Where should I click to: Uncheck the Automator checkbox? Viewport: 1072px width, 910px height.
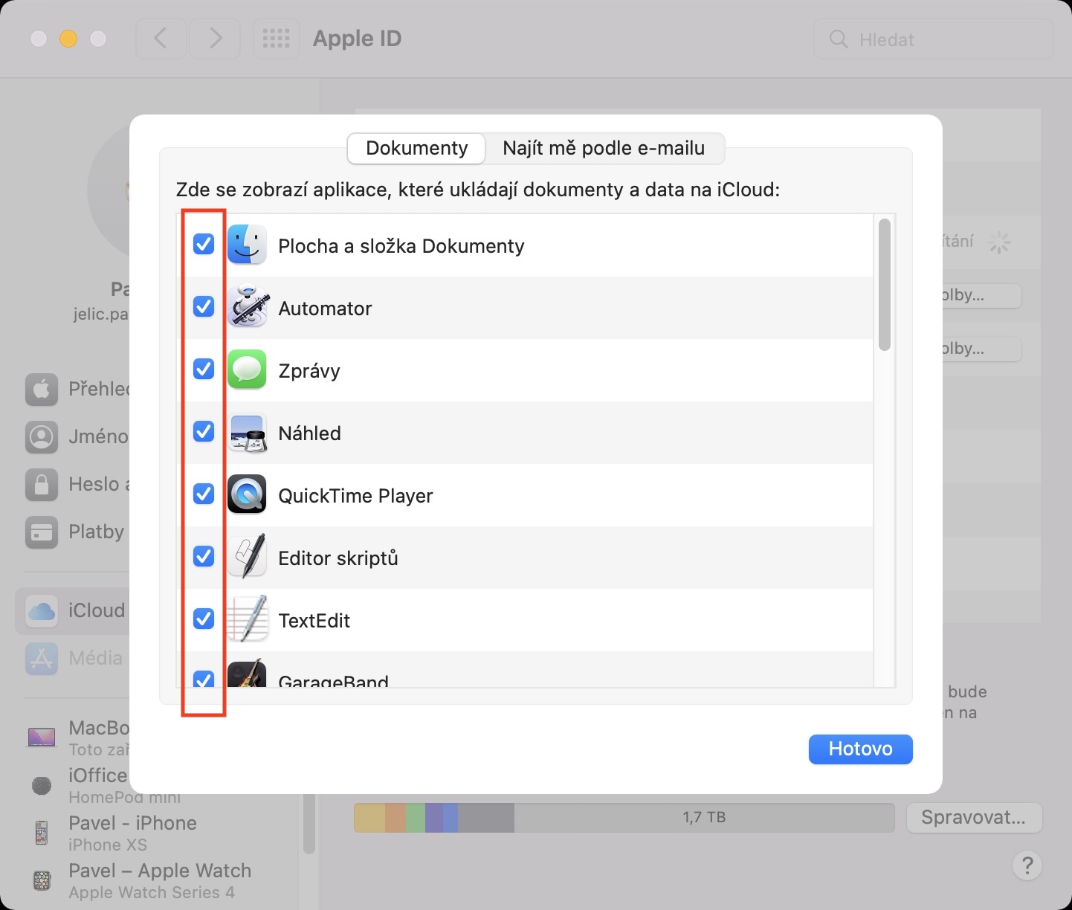coord(204,306)
